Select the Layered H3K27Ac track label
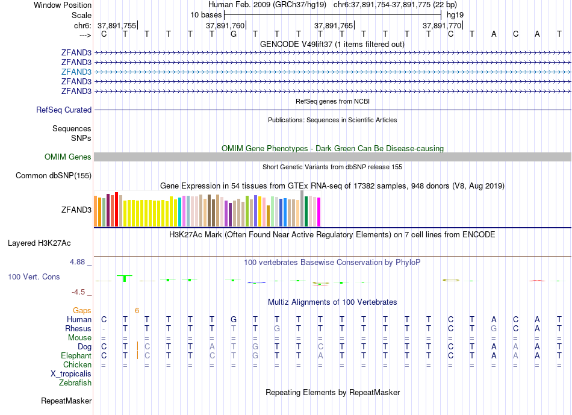This screenshot has height=415, width=572. [39, 243]
